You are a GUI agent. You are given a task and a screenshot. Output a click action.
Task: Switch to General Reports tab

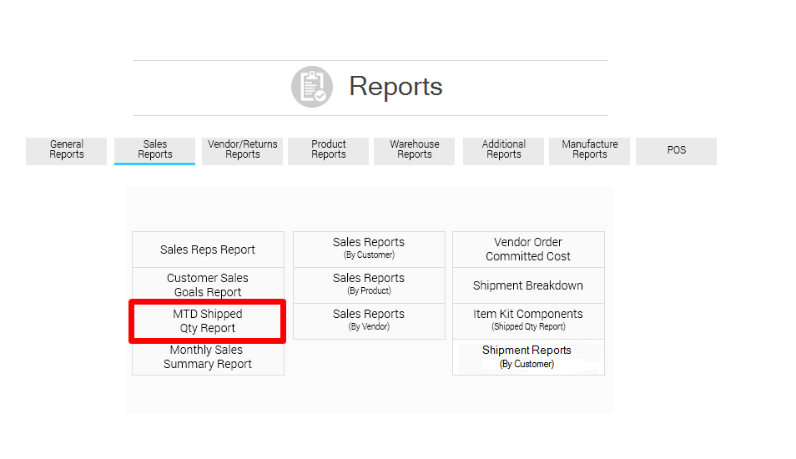pos(67,150)
